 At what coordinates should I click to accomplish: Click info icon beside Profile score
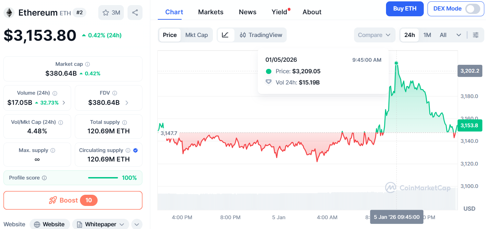click(44, 178)
